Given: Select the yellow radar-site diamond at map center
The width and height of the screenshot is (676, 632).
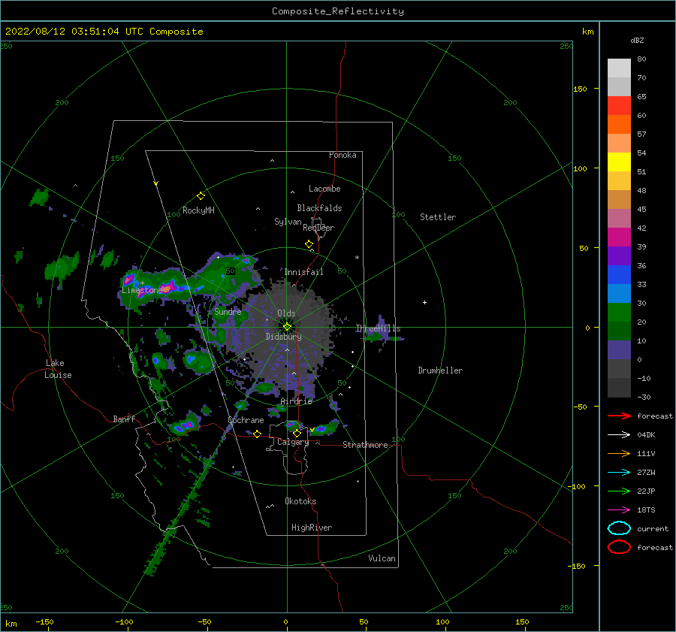Looking at the screenshot, I should (x=287, y=327).
